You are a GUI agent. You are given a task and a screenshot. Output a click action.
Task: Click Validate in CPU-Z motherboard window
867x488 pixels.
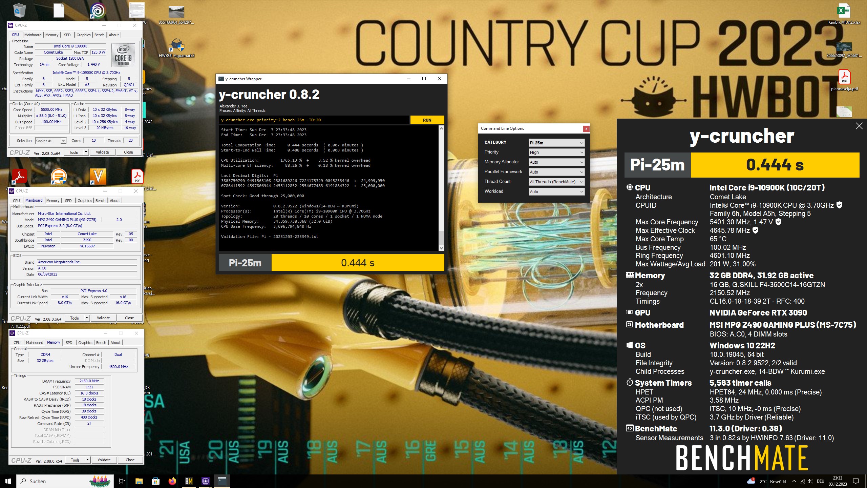(103, 318)
